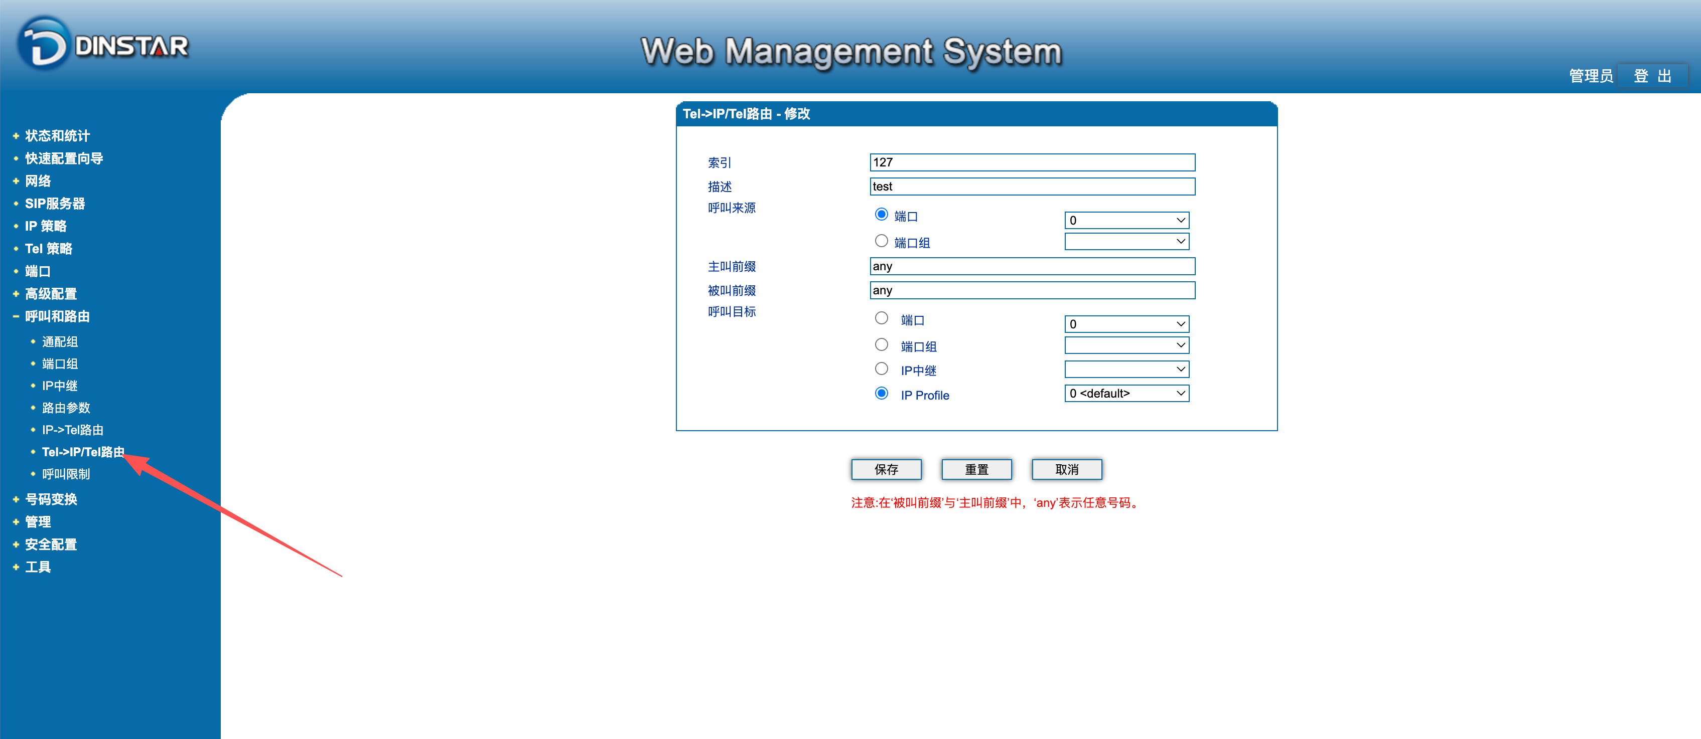The height and width of the screenshot is (739, 1701).
Task: Open 呼叫来源 端口 dropdown
Action: click(1126, 221)
